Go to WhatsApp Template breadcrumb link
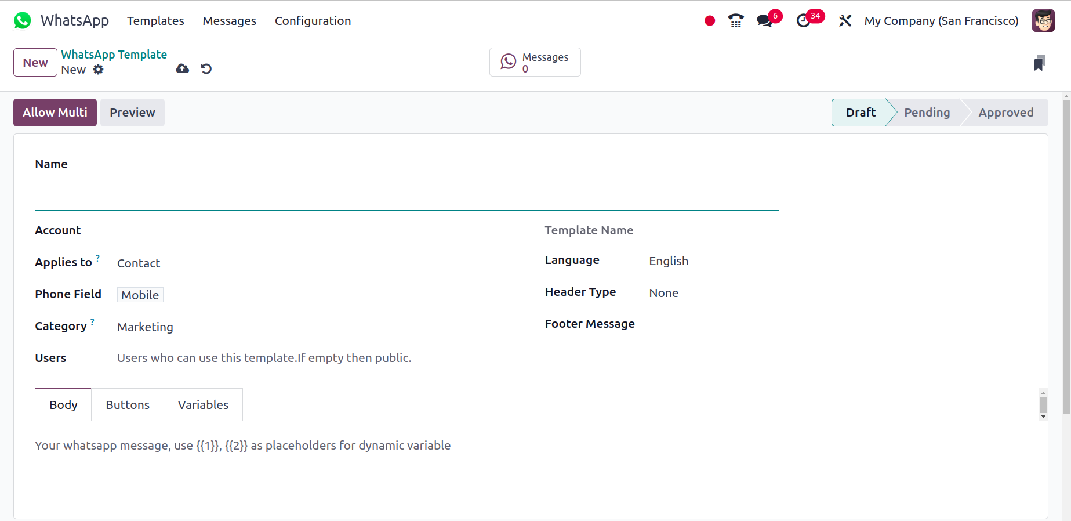1071x521 pixels. click(114, 55)
